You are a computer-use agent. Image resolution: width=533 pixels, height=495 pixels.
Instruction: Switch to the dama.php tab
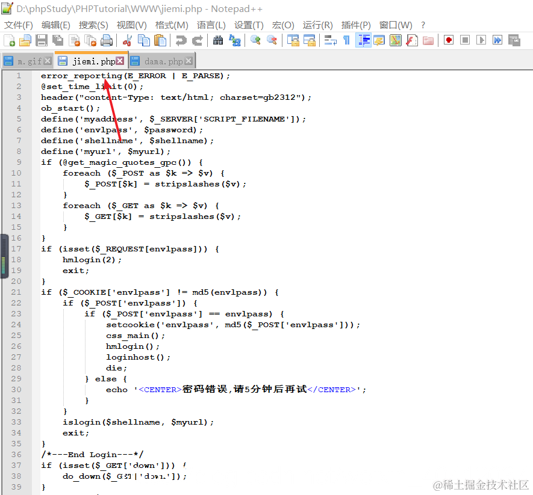point(163,61)
